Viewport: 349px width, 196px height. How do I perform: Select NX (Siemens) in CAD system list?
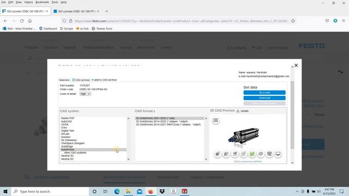pyautogui.click(x=69, y=140)
